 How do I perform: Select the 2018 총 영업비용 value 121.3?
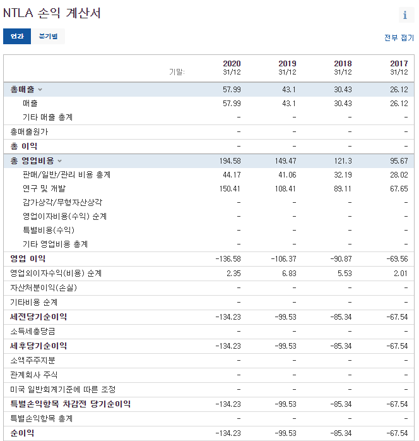coord(343,161)
